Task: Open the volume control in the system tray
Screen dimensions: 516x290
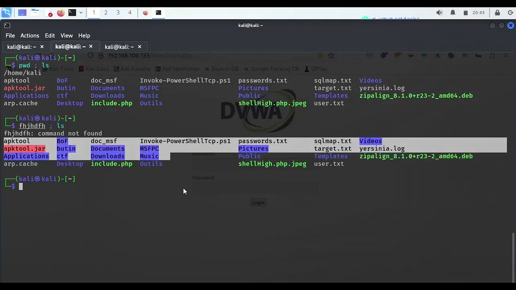Action: (439, 12)
